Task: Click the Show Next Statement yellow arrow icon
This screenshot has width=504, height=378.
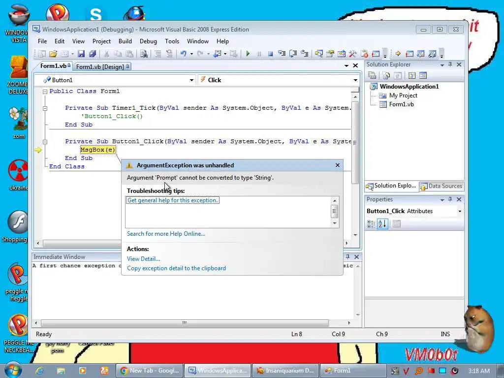Action: 398,54
